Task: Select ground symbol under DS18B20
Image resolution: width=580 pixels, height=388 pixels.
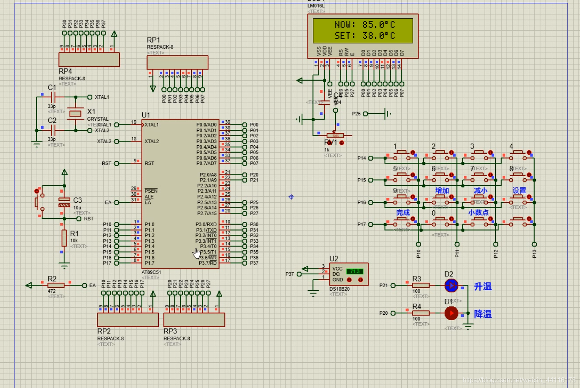Action: click(x=313, y=293)
